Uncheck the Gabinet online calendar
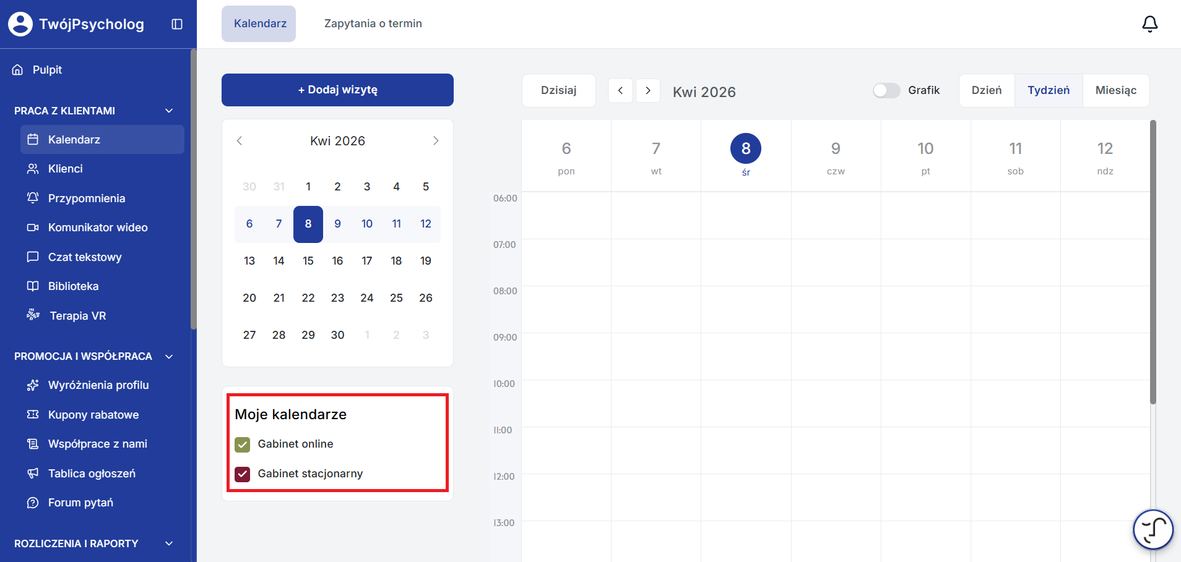1181x562 pixels. coord(243,445)
